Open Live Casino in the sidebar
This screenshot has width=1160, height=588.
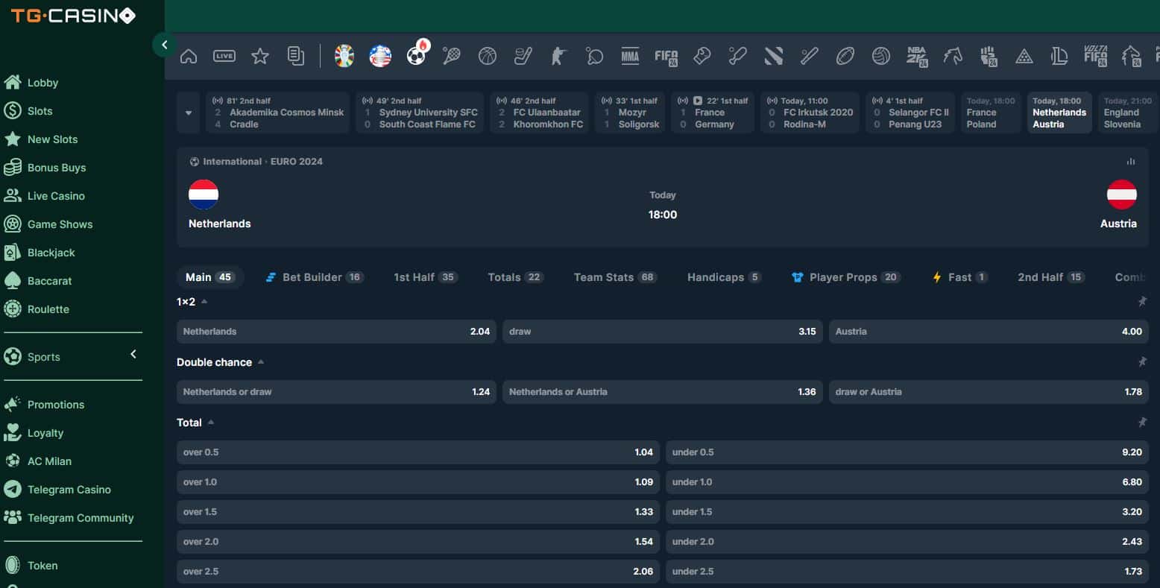point(45,196)
